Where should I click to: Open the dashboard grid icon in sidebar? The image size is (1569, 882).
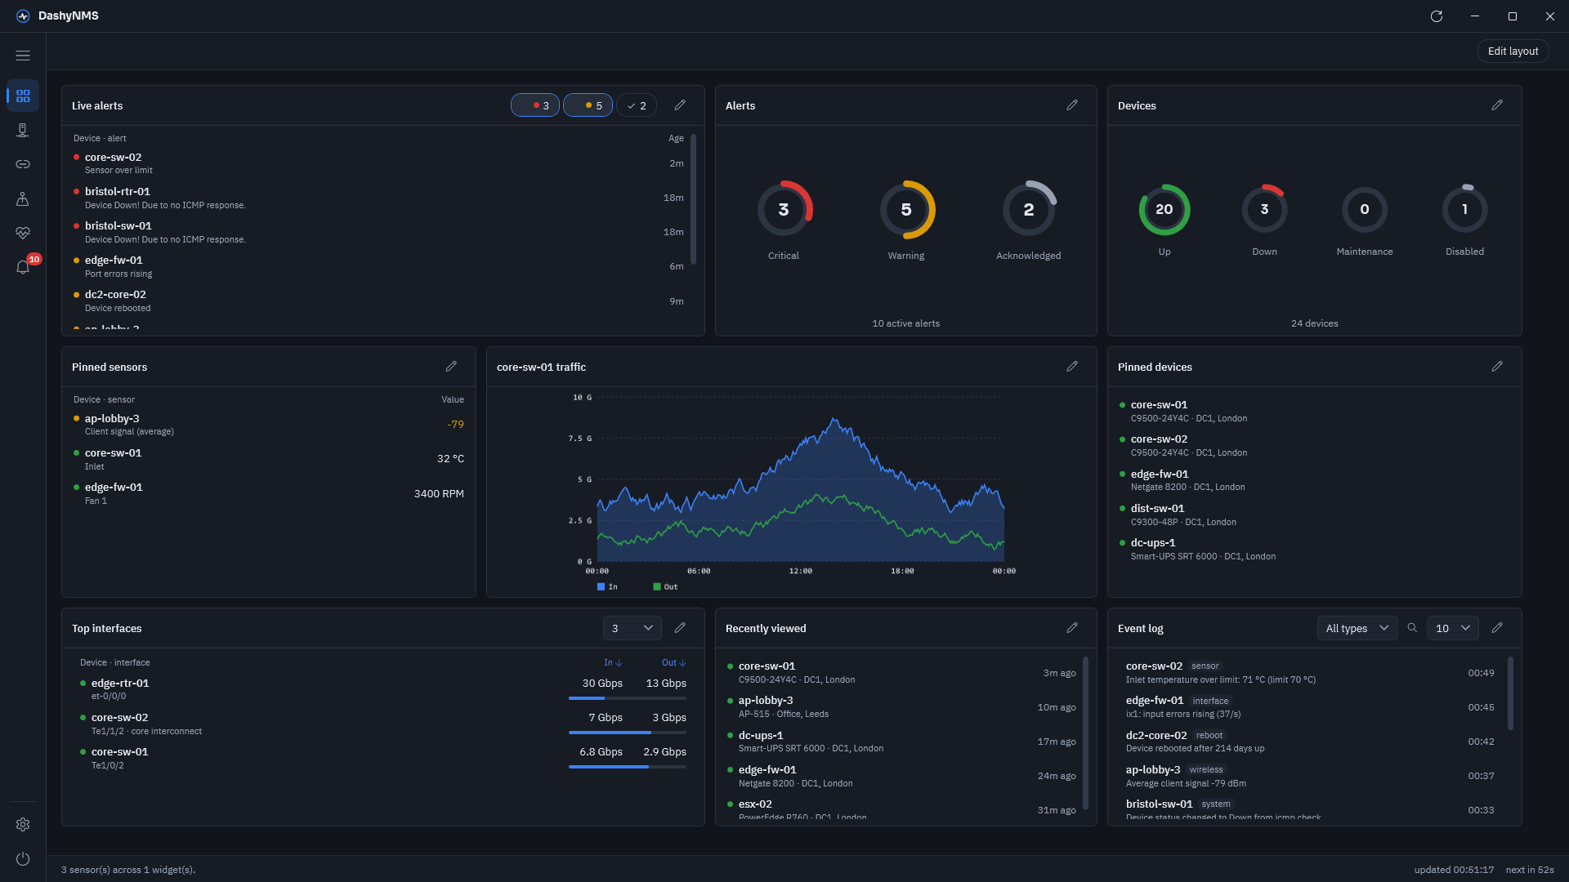[x=23, y=96]
